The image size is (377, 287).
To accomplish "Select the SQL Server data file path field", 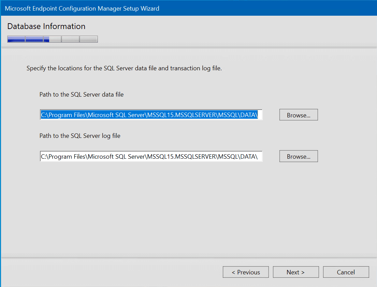I will [x=150, y=115].
